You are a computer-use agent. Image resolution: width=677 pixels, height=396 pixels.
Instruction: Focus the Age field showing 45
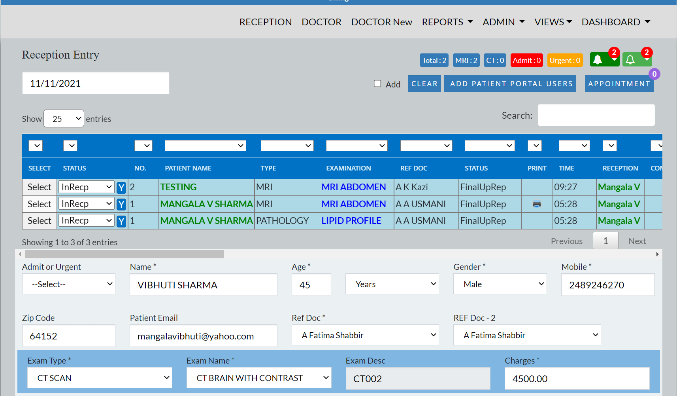point(311,285)
